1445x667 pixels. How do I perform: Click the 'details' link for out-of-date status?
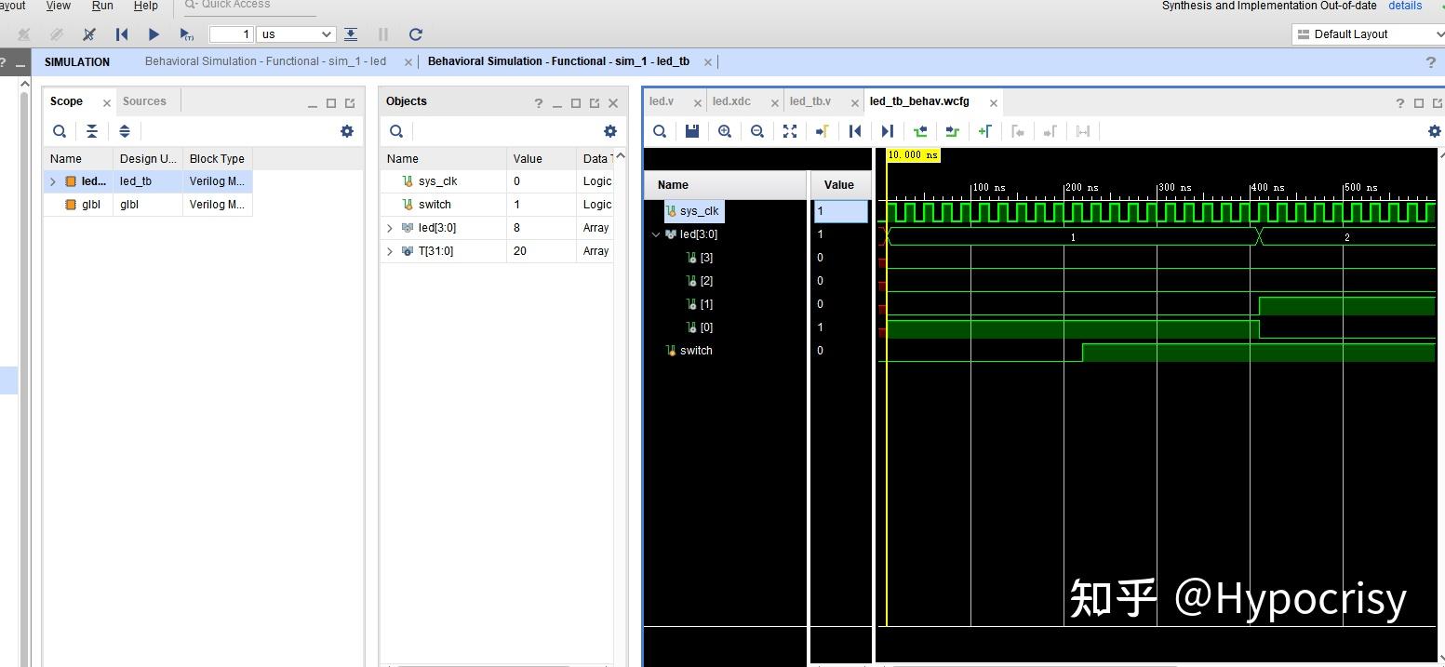point(1405,6)
